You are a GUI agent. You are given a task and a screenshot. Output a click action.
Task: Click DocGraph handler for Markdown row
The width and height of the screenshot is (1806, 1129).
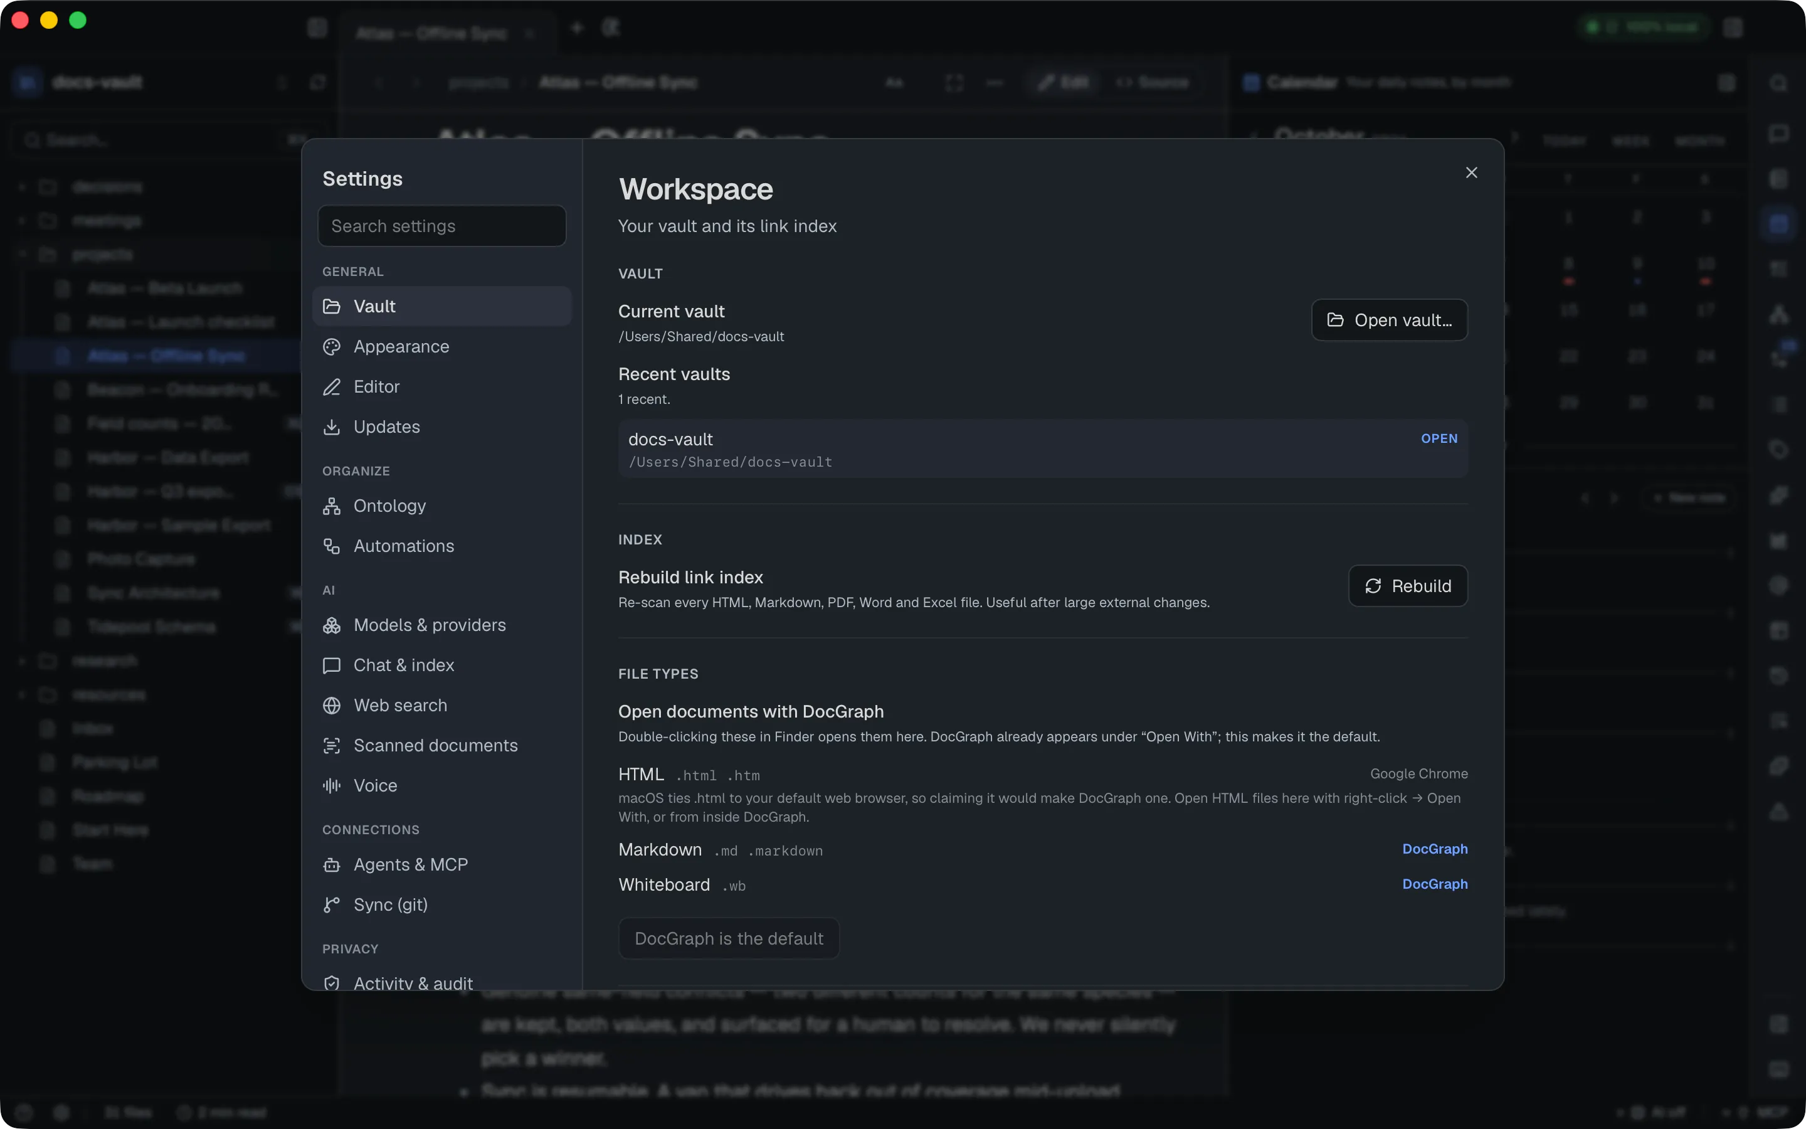click(x=1434, y=849)
